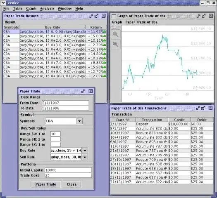Click the To Date field
Viewport: 217px width, 198px height.
pyautogui.click(x=65, y=108)
